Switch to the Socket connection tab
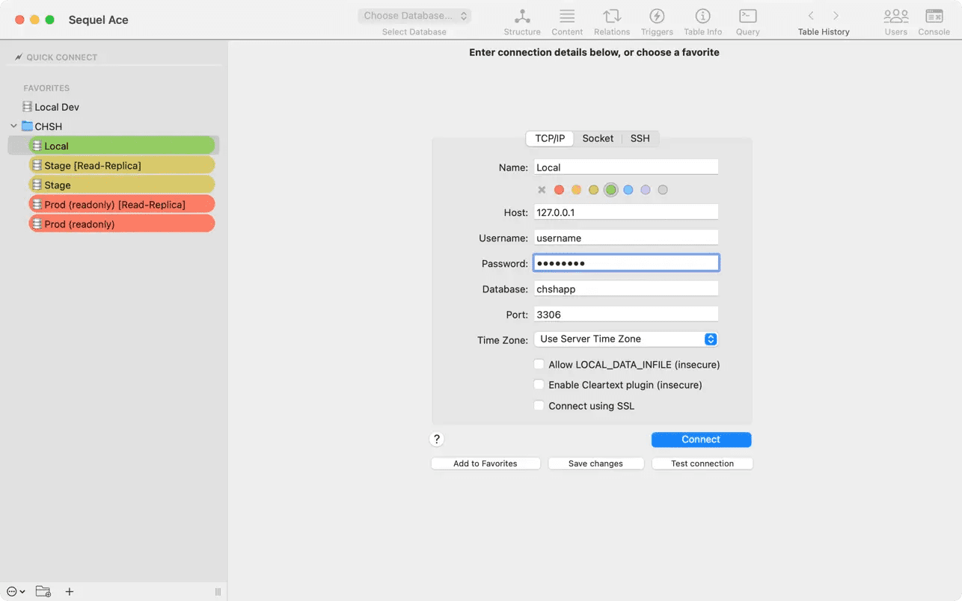Viewport: 962px width, 601px height. pos(598,138)
